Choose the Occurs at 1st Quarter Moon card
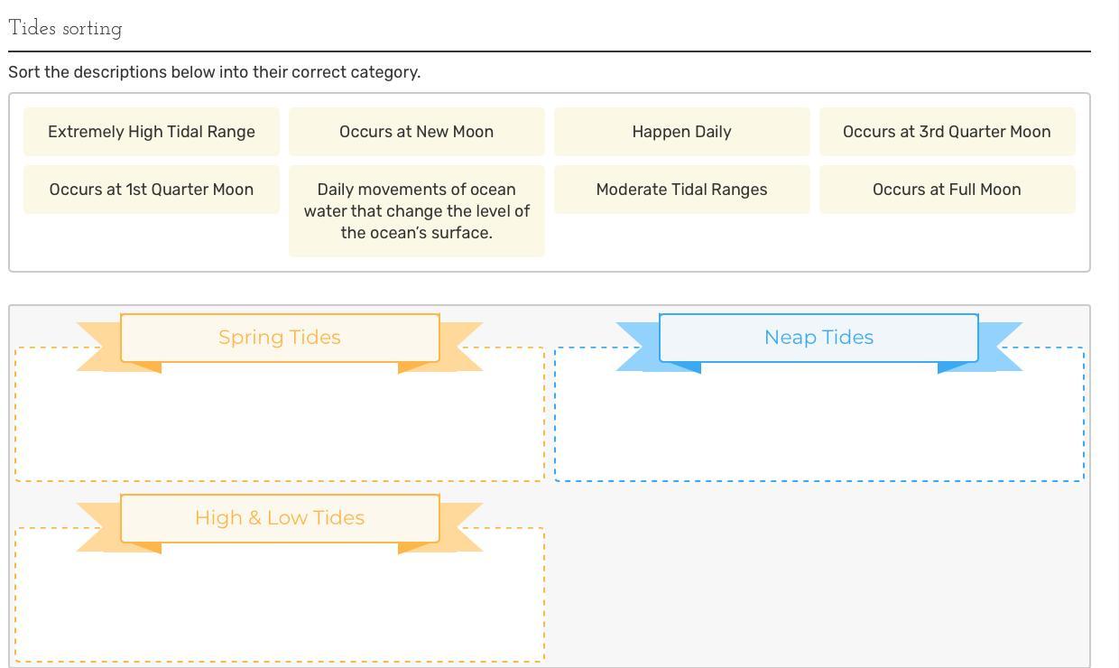This screenshot has height=668, width=1119. [152, 190]
